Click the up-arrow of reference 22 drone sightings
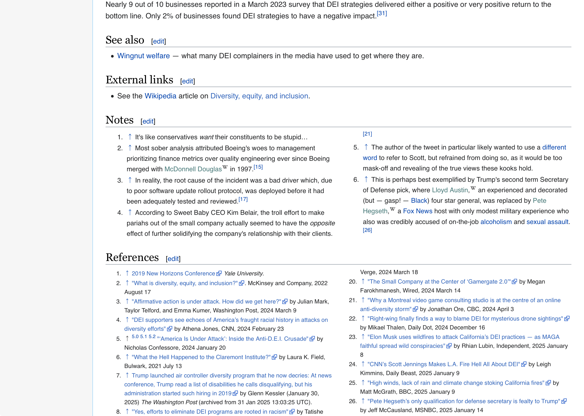The width and height of the screenshot is (584, 416). [363, 318]
